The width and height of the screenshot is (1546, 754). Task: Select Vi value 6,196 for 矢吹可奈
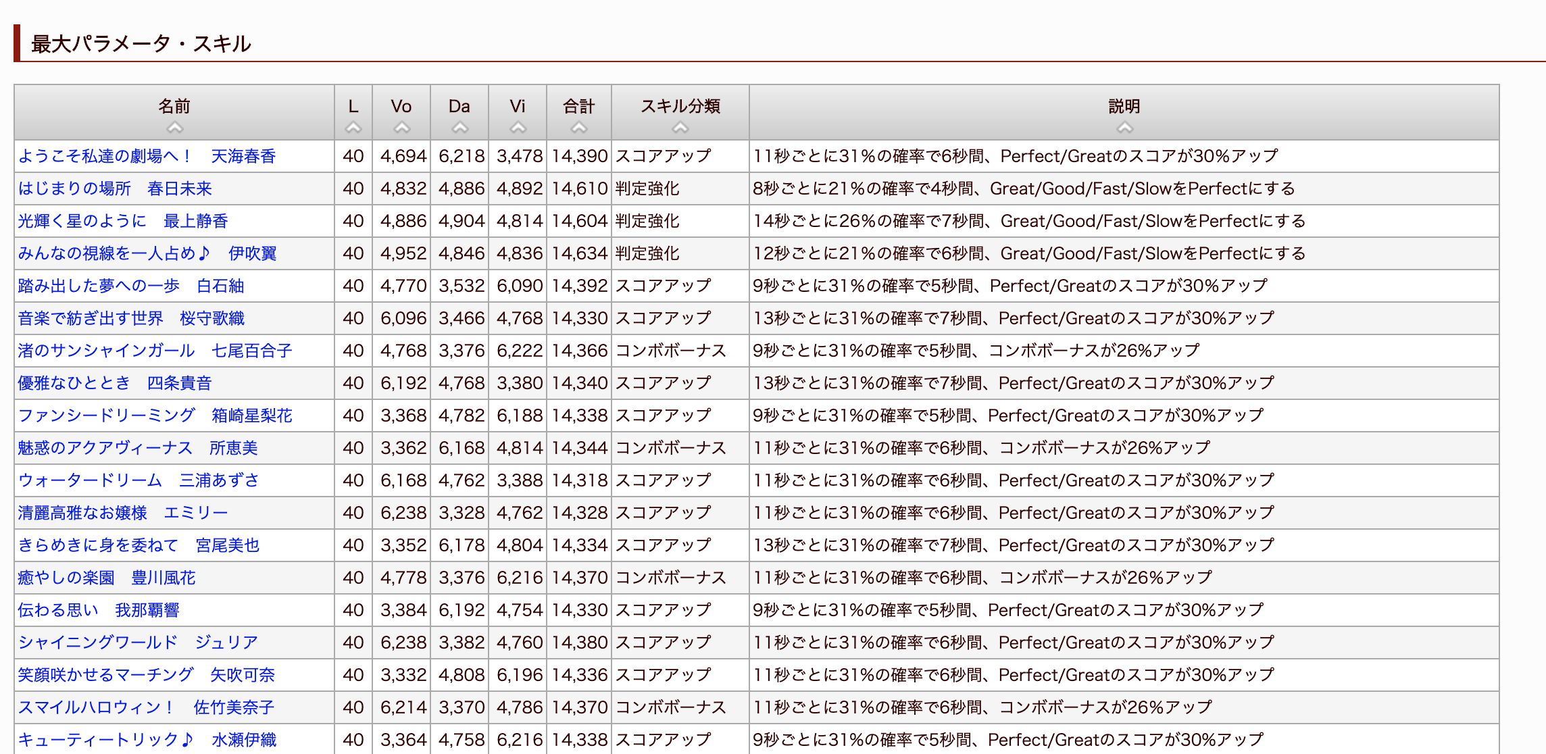click(x=520, y=675)
